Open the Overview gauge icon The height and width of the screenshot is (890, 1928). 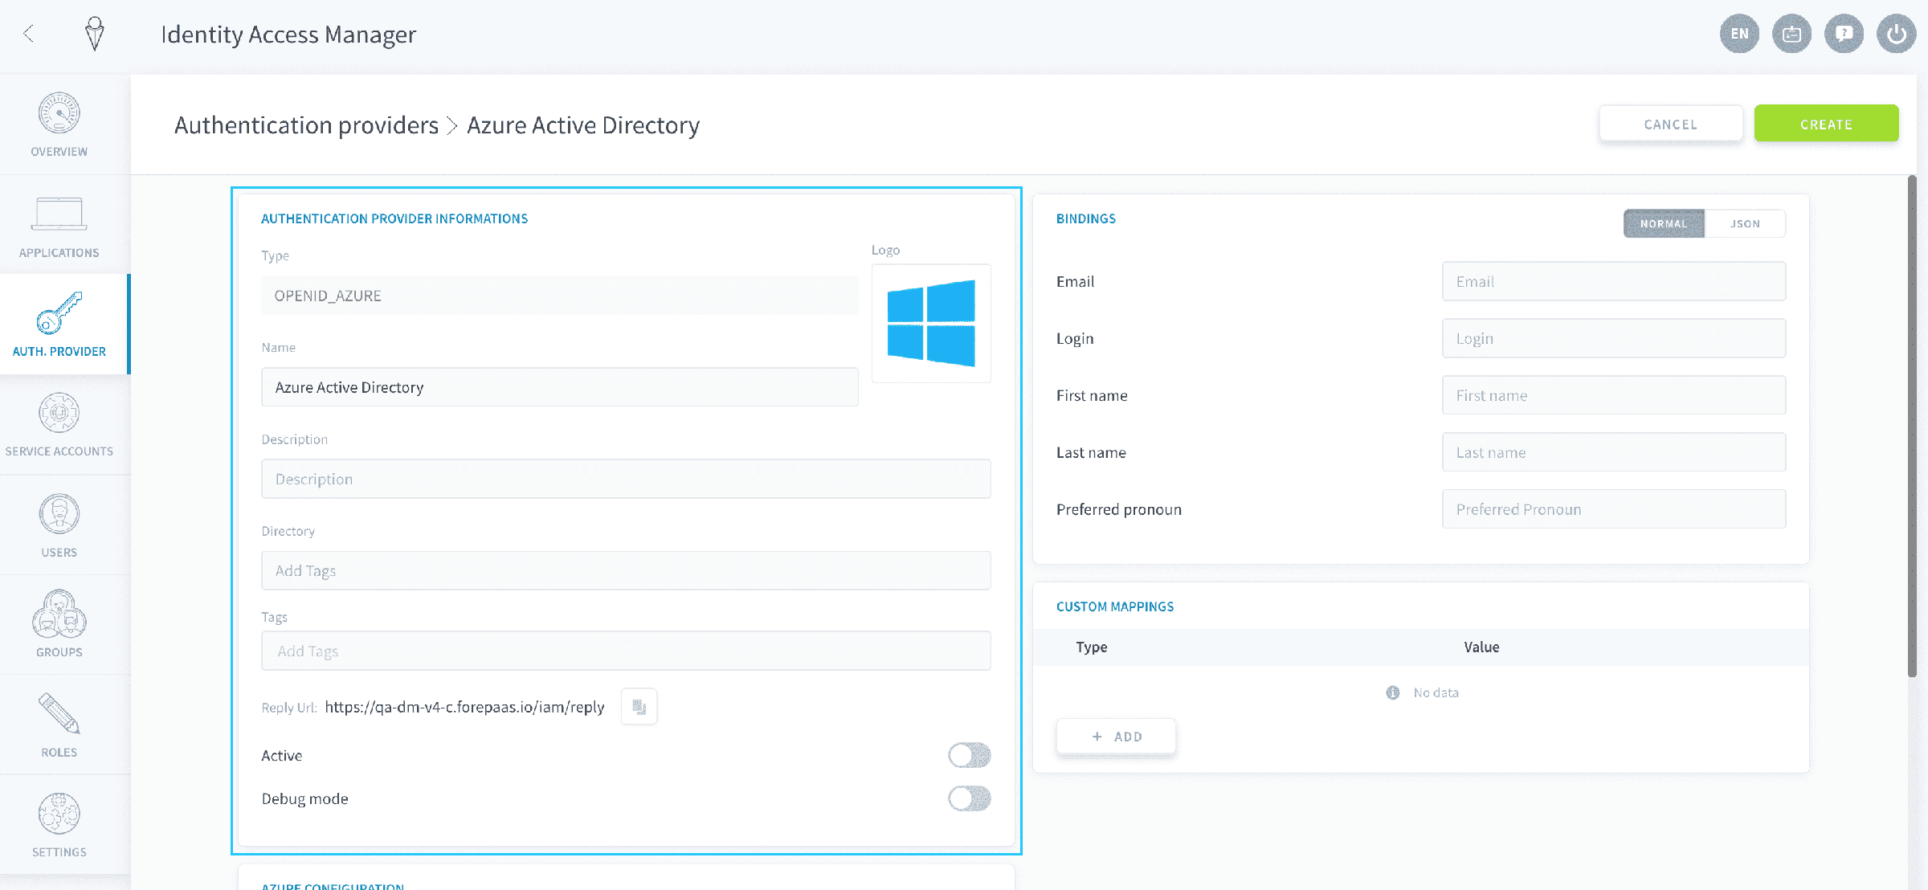59,113
